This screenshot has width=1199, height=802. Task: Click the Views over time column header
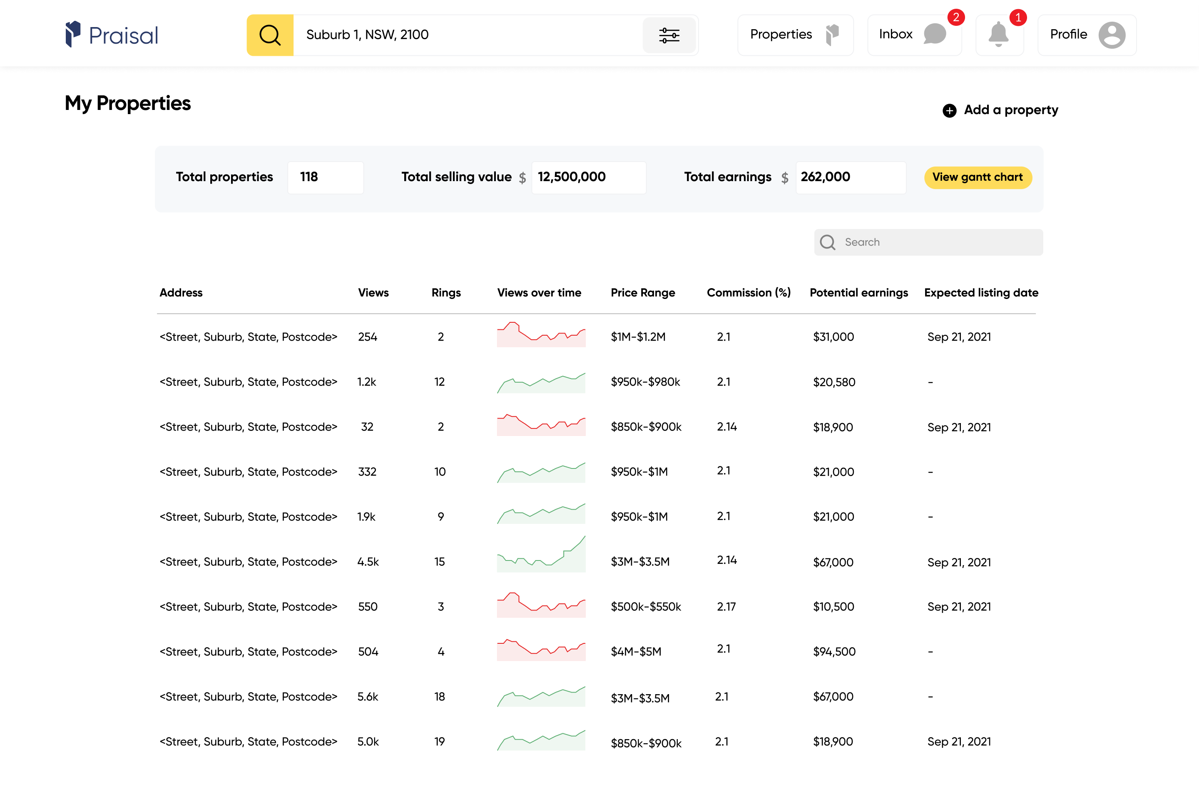tap(540, 293)
